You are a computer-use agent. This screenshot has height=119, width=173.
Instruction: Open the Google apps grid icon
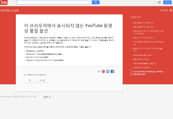pos(159,2)
